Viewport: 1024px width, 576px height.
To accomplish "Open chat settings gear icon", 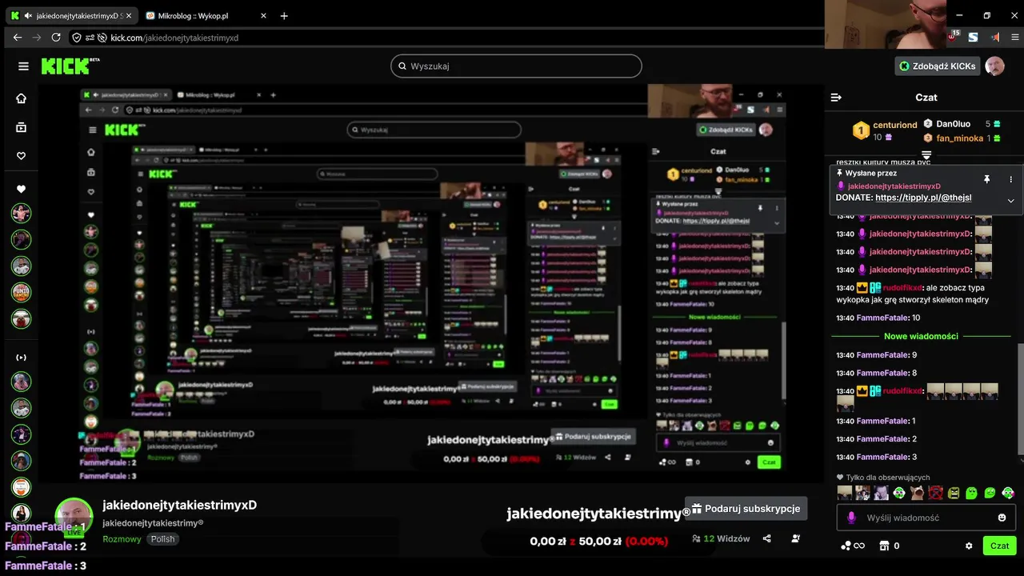I will coord(969,546).
